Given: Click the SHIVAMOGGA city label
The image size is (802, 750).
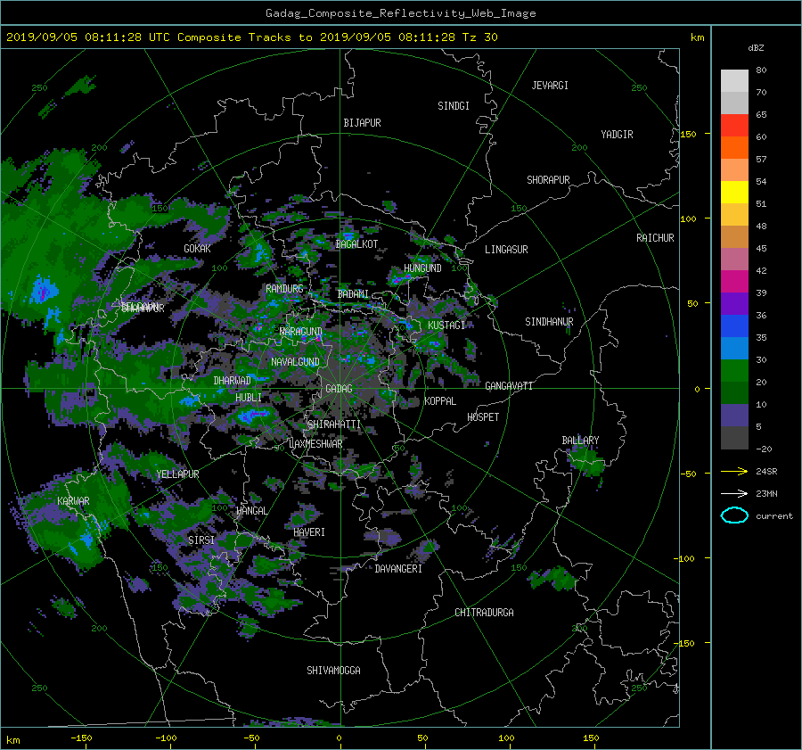Looking at the screenshot, I should (333, 670).
